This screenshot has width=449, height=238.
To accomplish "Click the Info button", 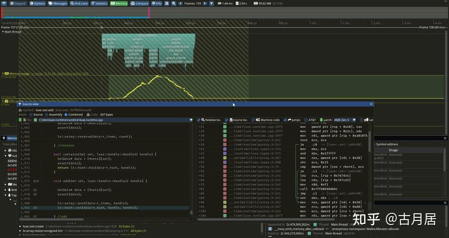I will [x=157, y=4].
